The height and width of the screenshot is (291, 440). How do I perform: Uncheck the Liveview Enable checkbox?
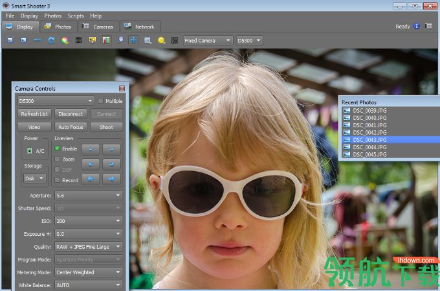coord(57,148)
